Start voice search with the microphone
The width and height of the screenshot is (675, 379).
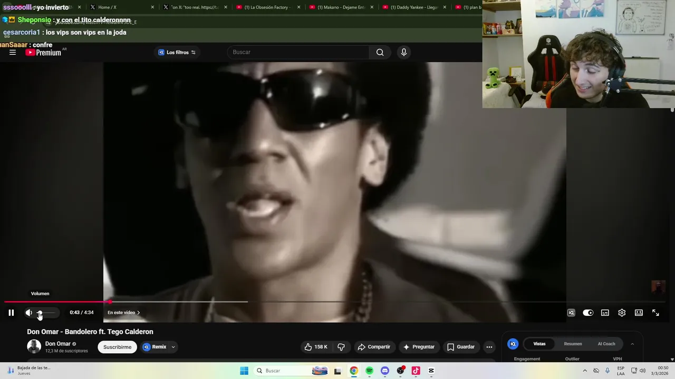click(x=403, y=52)
